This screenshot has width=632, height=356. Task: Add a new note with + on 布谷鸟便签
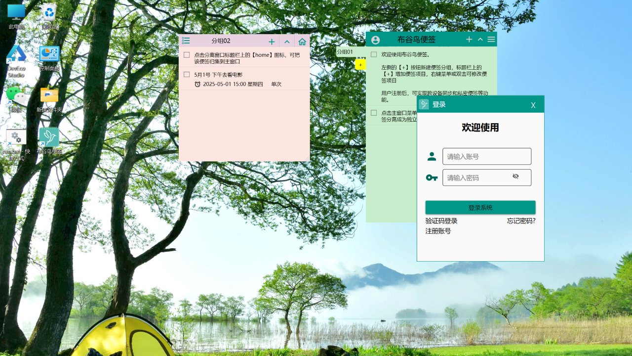469,39
